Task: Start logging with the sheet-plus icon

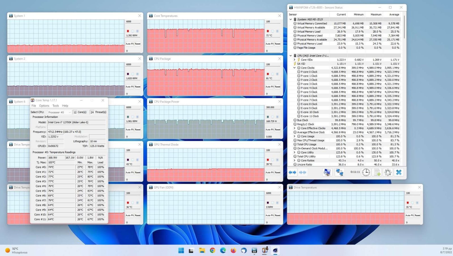Action: pyautogui.click(x=377, y=172)
